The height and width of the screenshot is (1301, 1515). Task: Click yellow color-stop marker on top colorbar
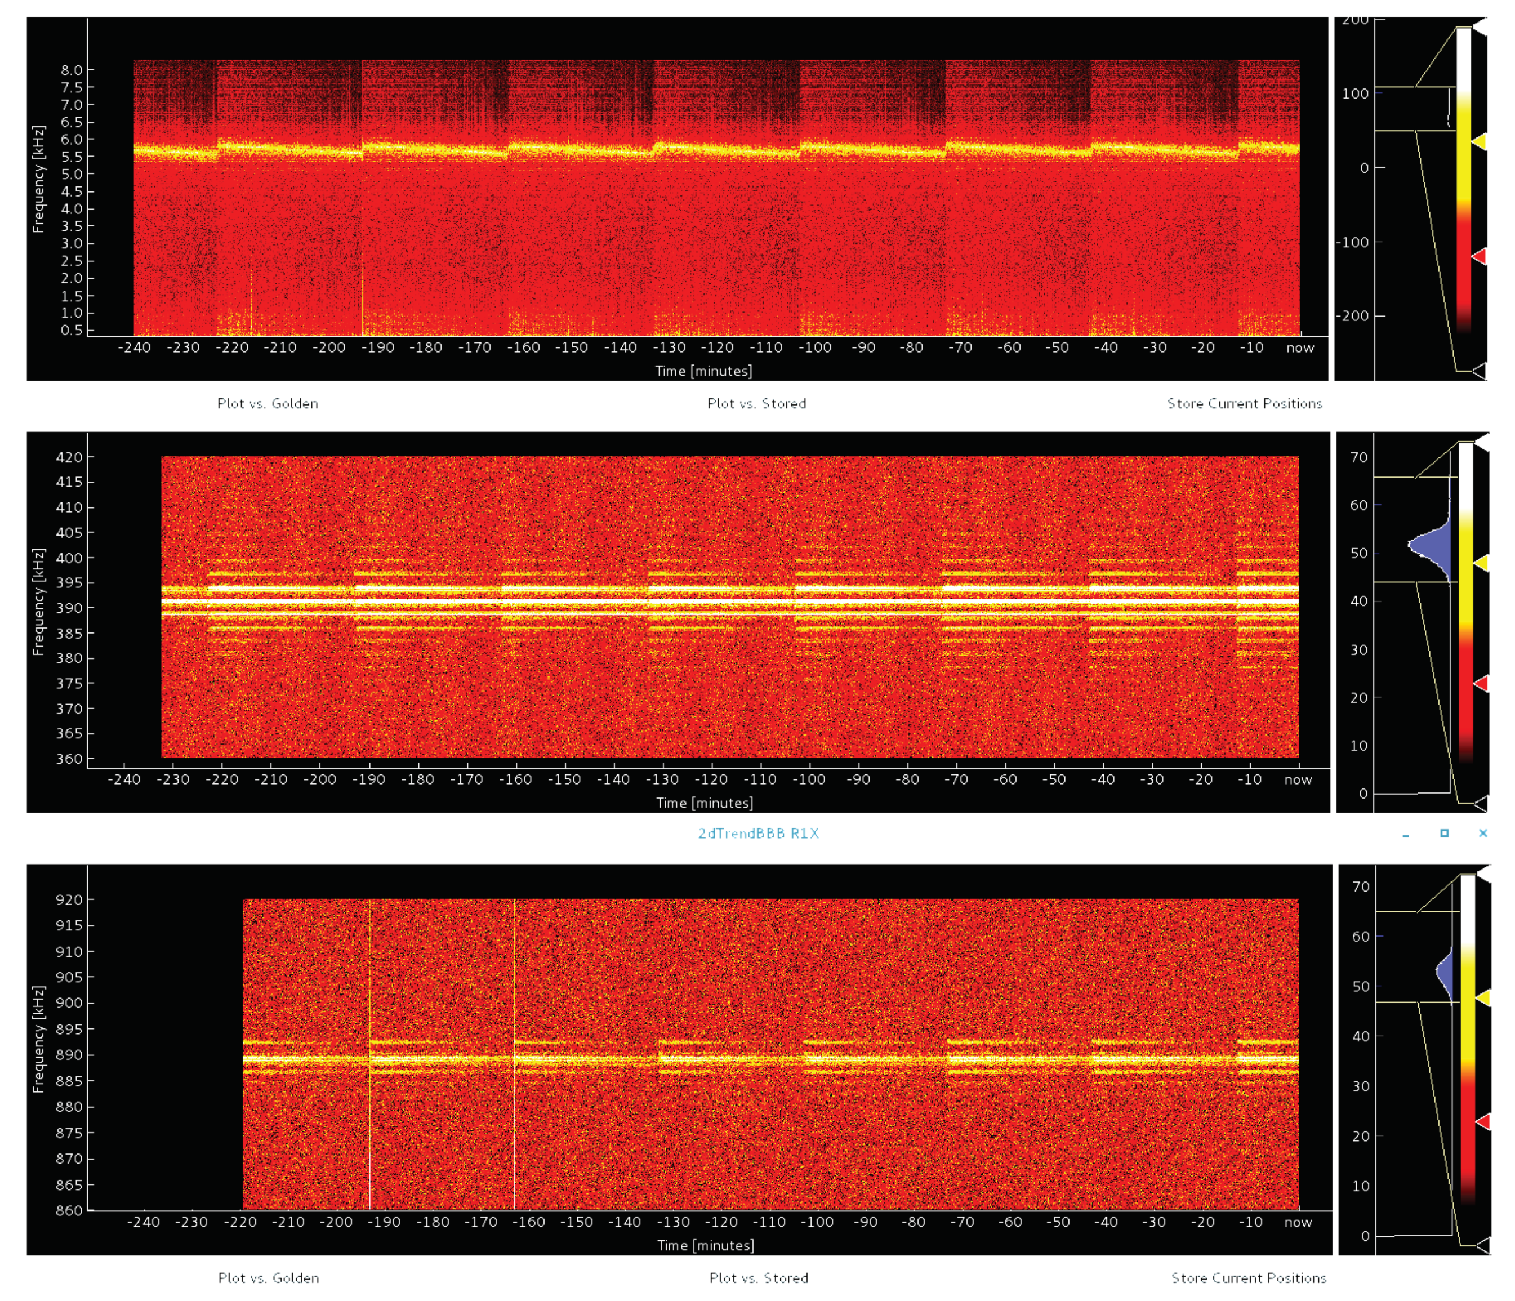pos(1479,141)
